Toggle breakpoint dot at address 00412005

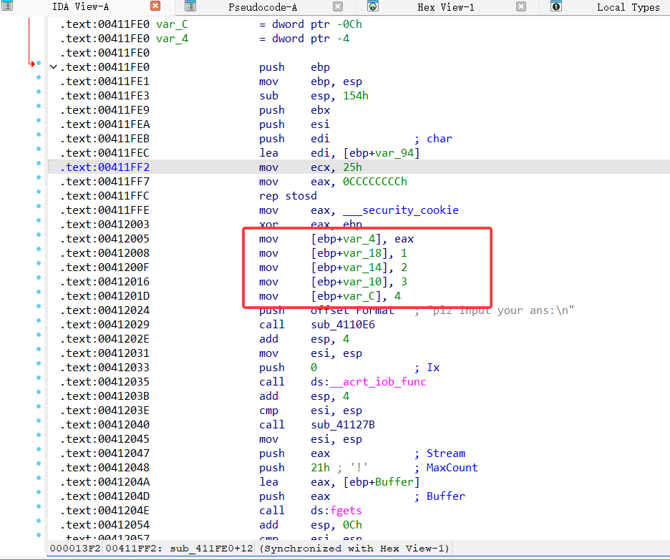[x=39, y=235]
